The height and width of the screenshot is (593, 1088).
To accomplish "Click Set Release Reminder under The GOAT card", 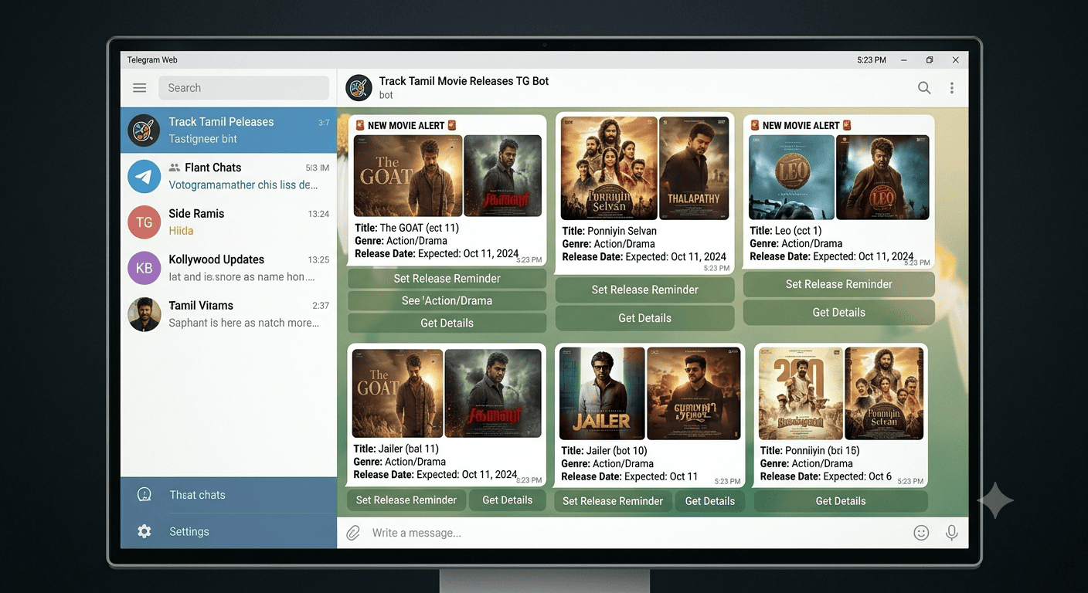I will pyautogui.click(x=447, y=279).
